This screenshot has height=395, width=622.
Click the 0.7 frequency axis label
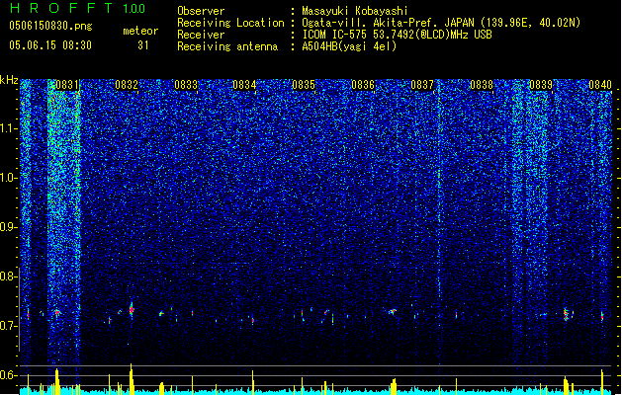pos(8,326)
